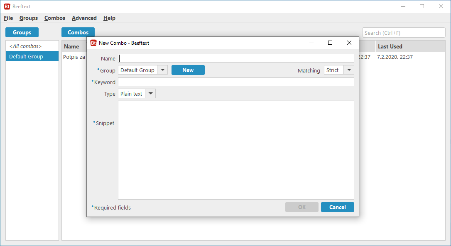Select Default Group in groups list
The width and height of the screenshot is (451, 246).
pos(32,56)
